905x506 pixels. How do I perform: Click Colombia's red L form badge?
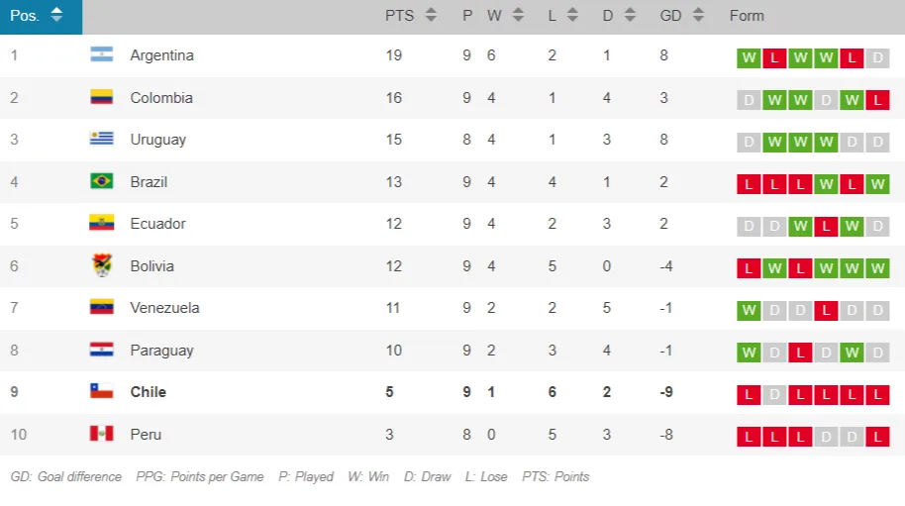(877, 100)
